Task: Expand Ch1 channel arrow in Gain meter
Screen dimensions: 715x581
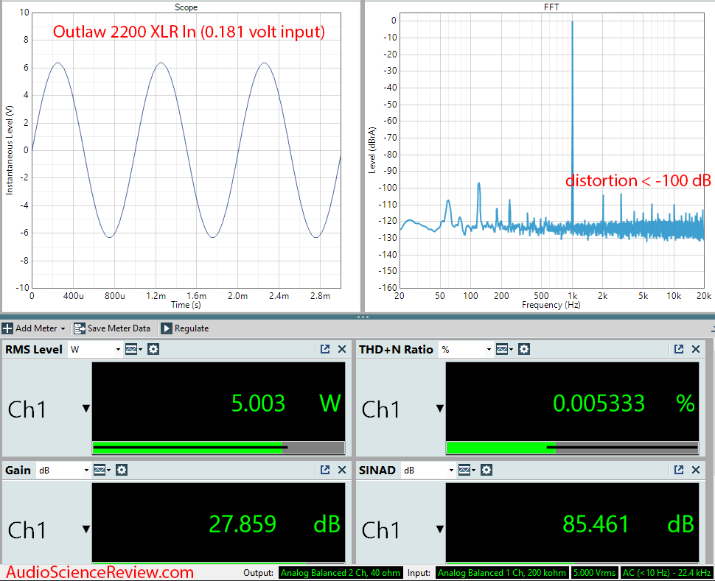Action: (86, 529)
